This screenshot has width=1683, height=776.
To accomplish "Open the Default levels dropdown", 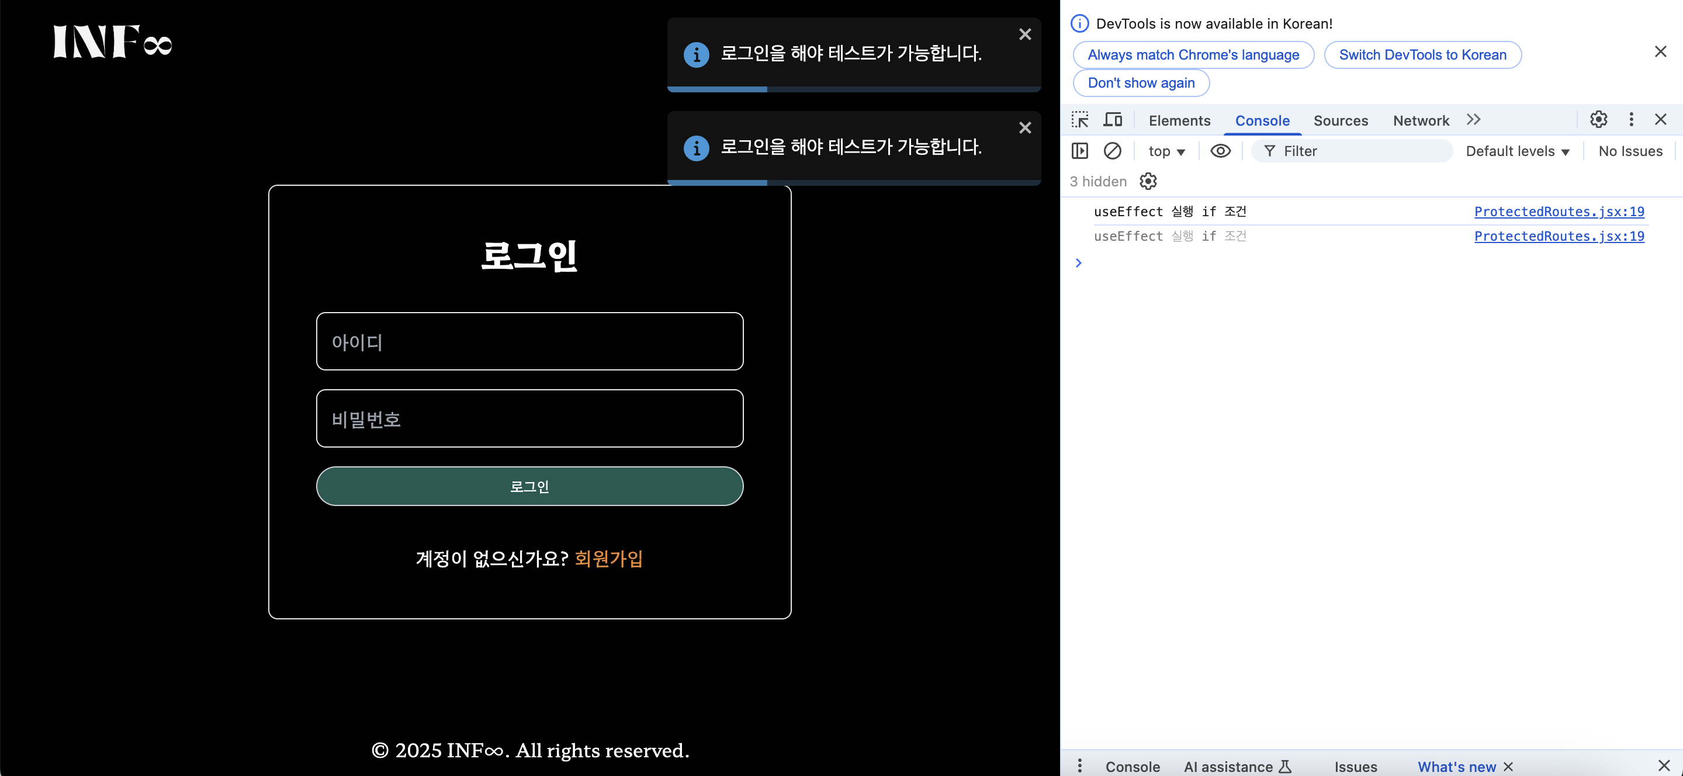I will pyautogui.click(x=1517, y=151).
